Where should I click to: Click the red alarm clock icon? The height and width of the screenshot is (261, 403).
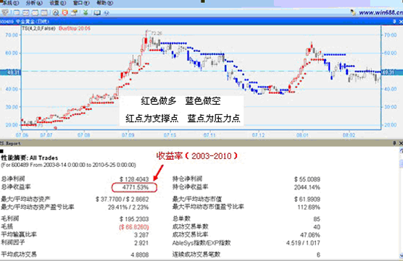[x=65, y=12]
